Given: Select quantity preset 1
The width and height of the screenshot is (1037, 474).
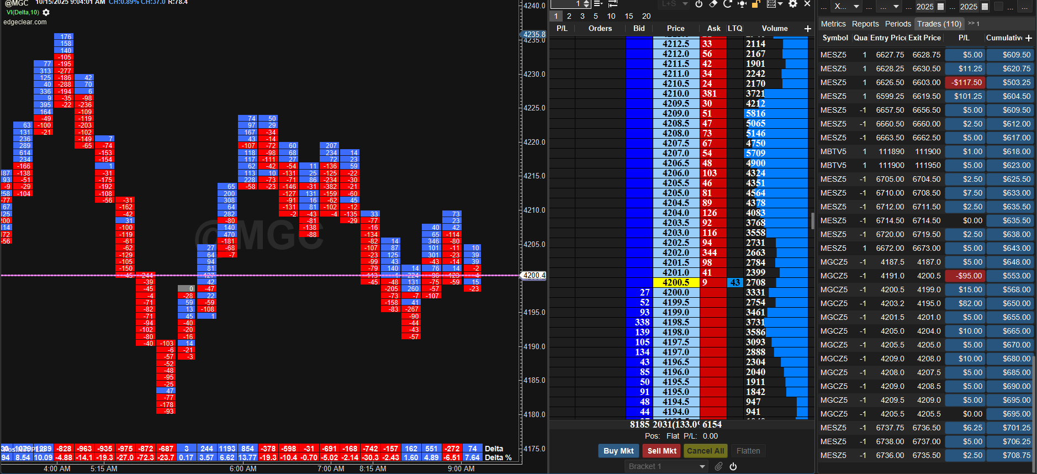Looking at the screenshot, I should tap(556, 16).
